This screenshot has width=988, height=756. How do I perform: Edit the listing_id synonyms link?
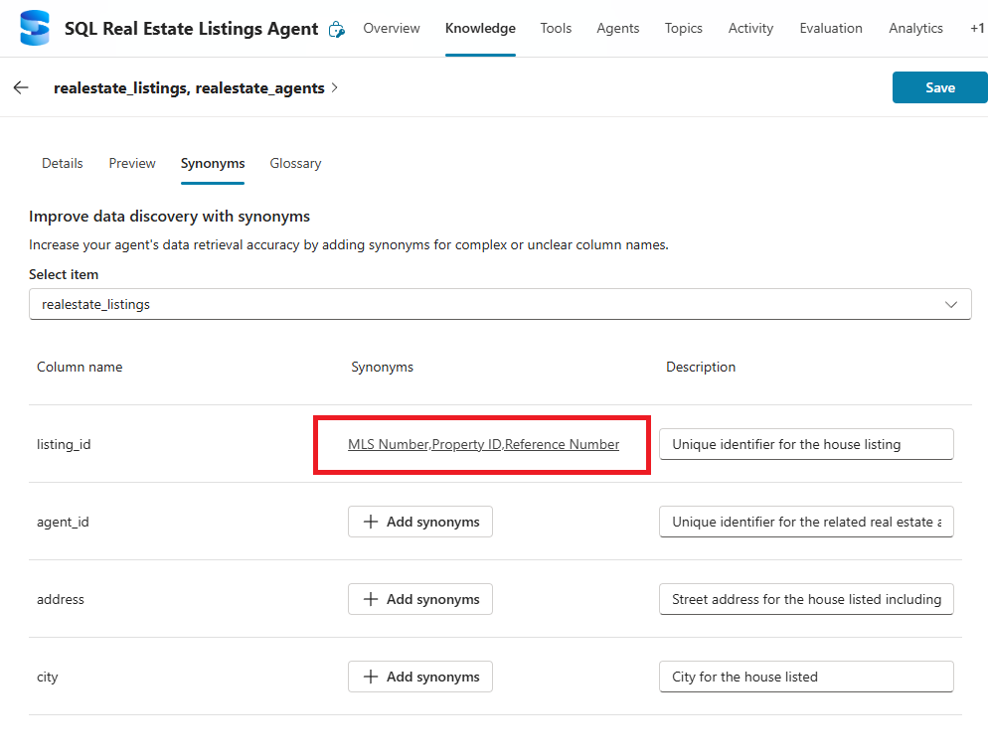click(483, 444)
